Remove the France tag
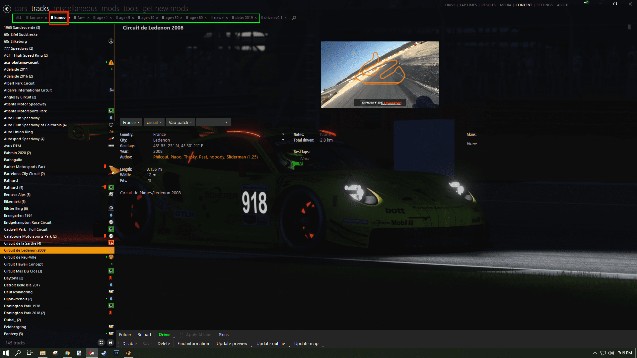This screenshot has height=358, width=637. 139,123
